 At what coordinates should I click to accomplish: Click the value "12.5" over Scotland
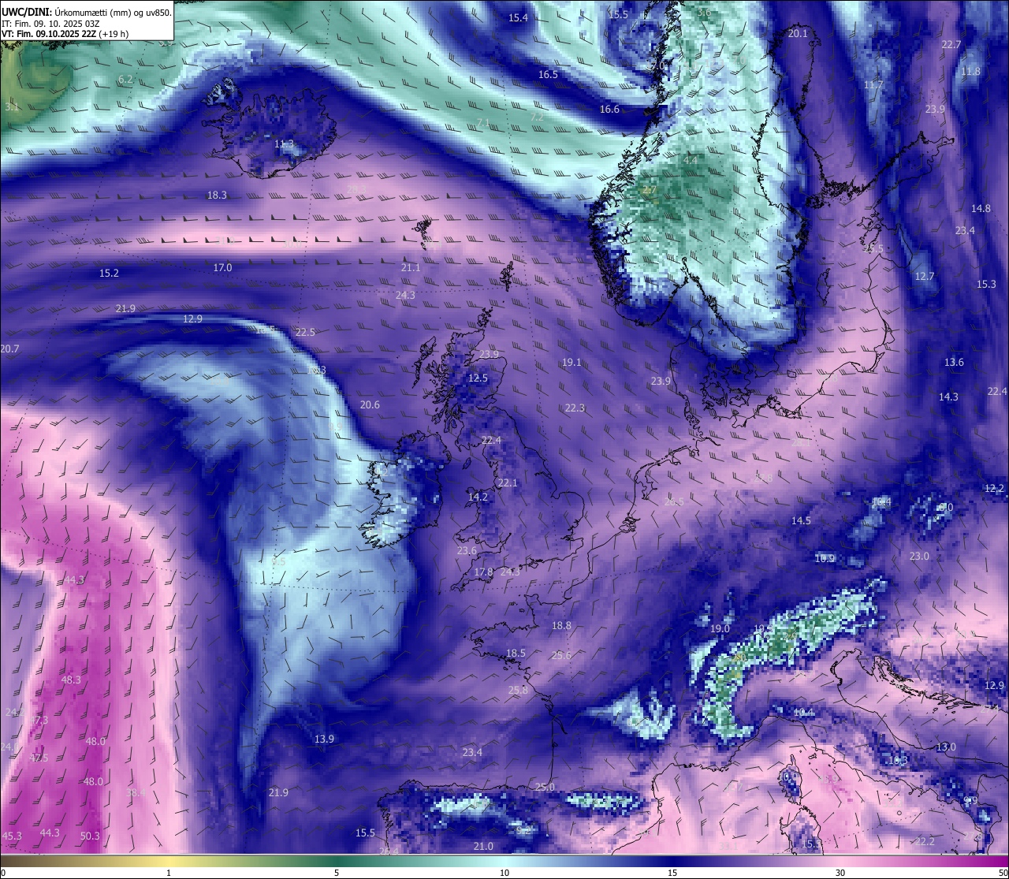(x=478, y=378)
